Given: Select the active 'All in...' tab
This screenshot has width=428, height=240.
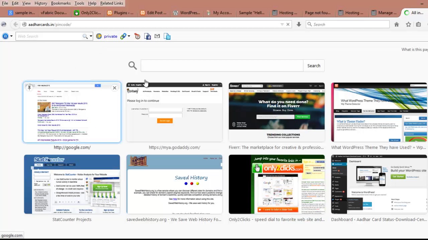Looking at the screenshot, I should point(414,13).
